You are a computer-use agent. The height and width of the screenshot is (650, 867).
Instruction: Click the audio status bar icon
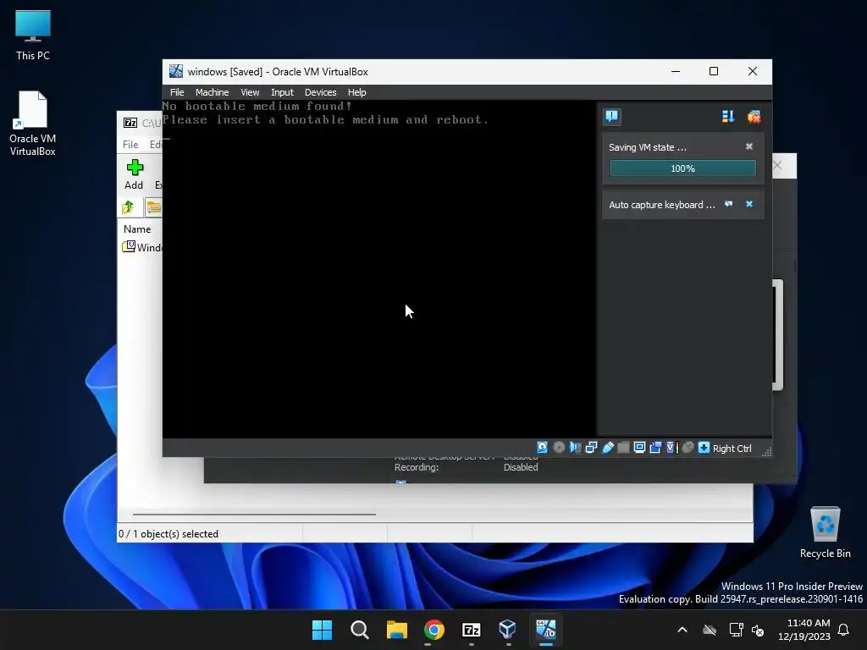[575, 448]
